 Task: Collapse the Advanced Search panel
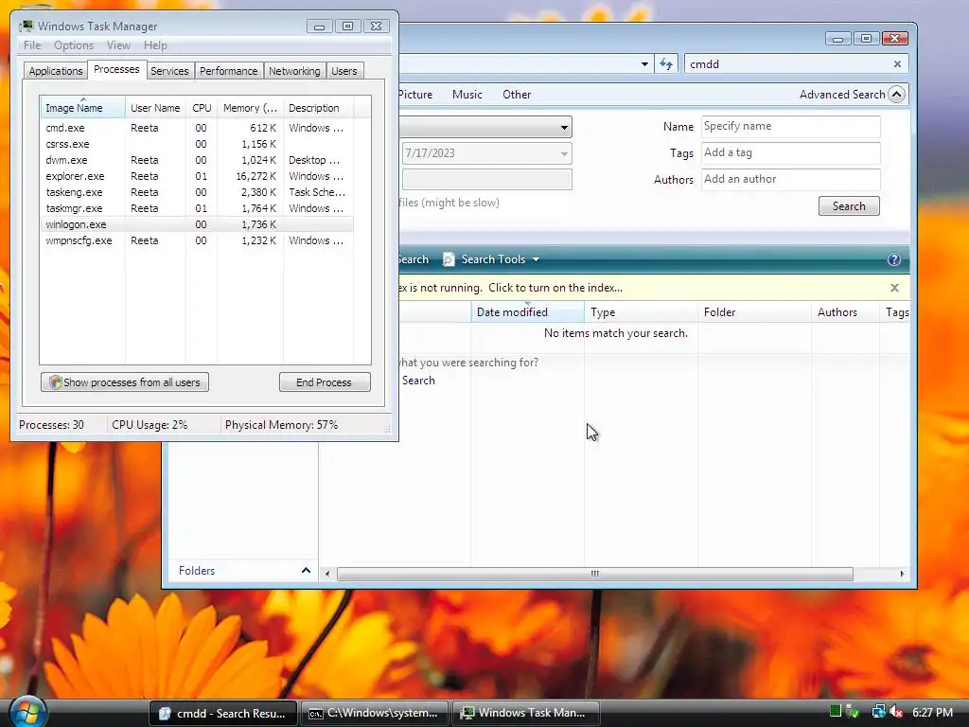[896, 94]
